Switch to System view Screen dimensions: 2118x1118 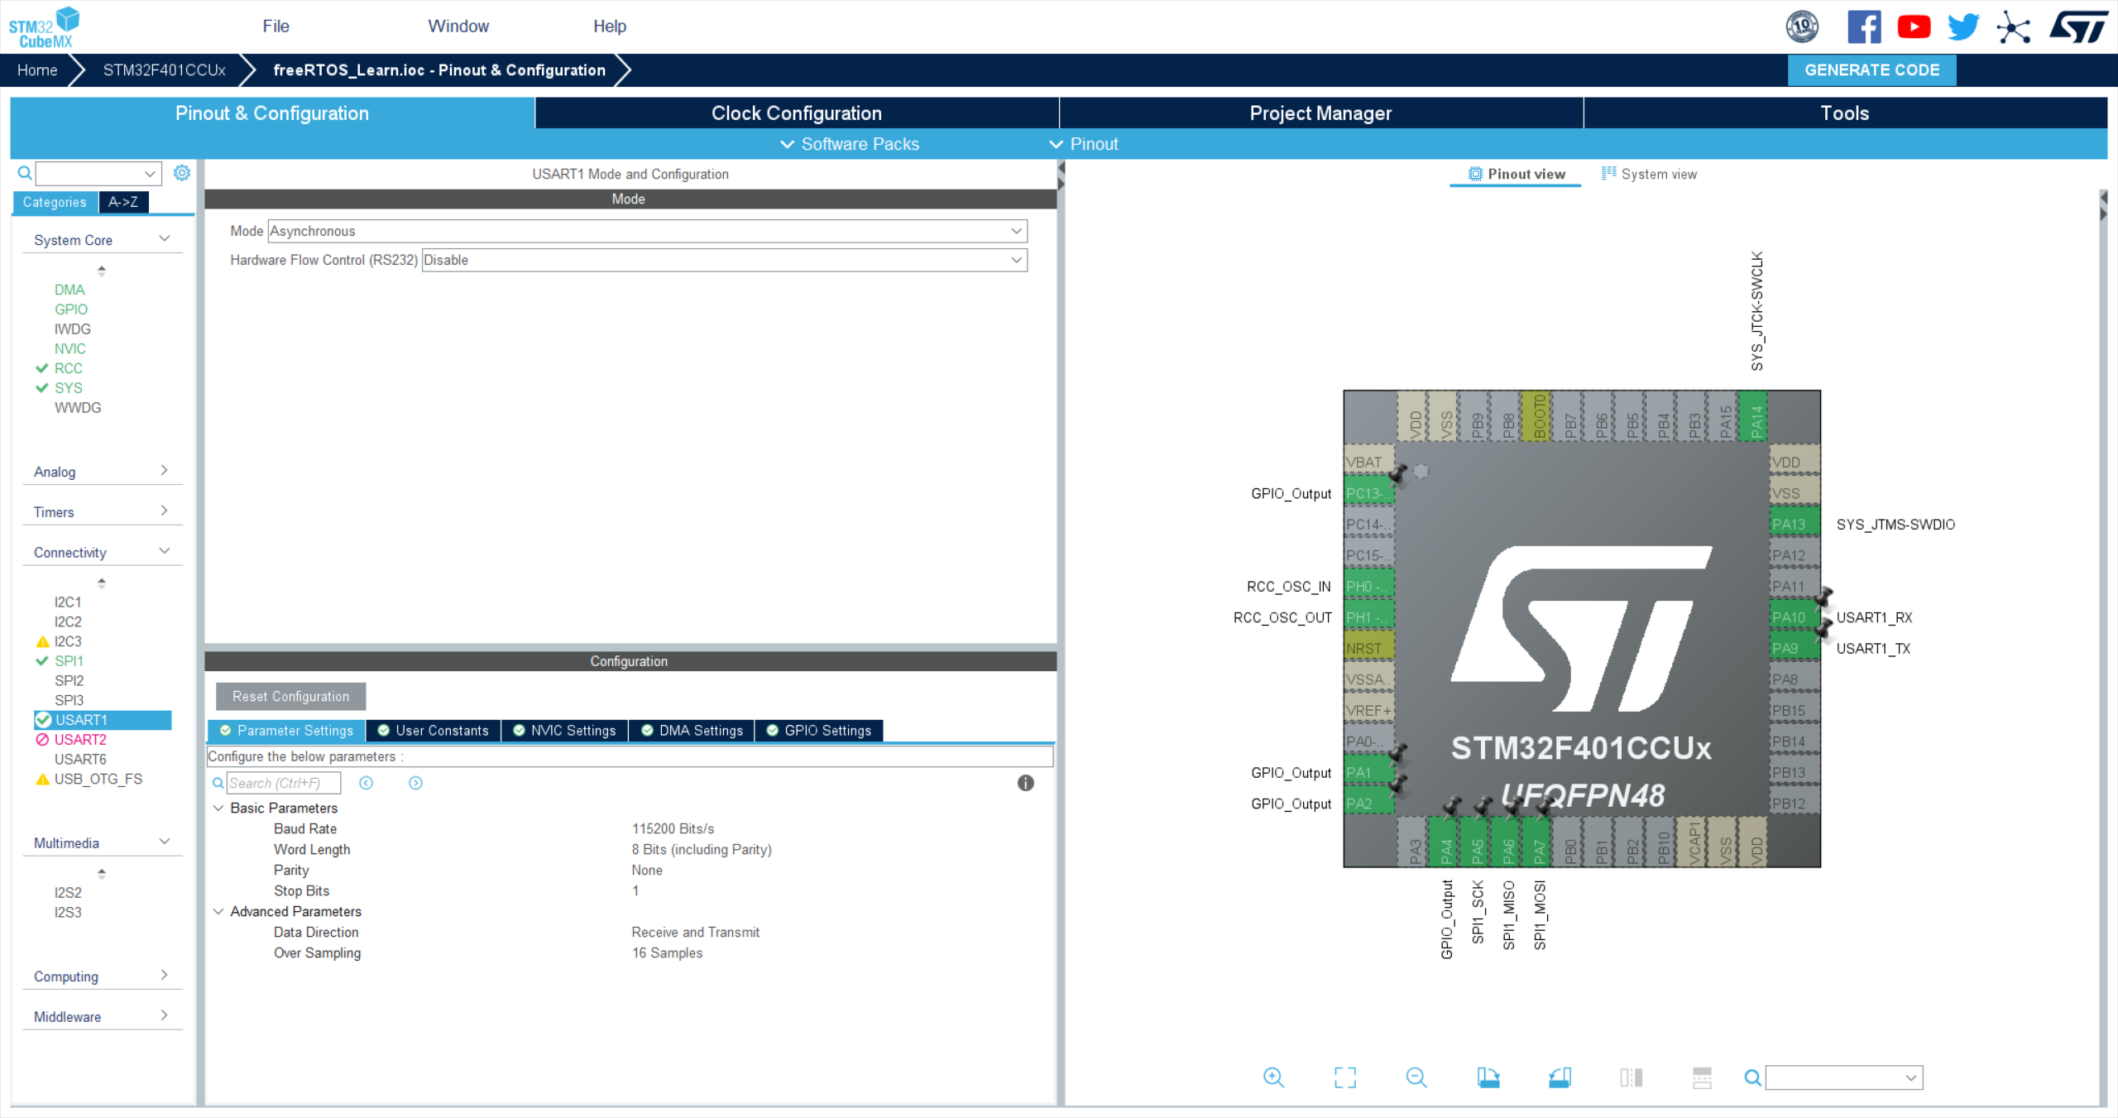[x=1649, y=174]
